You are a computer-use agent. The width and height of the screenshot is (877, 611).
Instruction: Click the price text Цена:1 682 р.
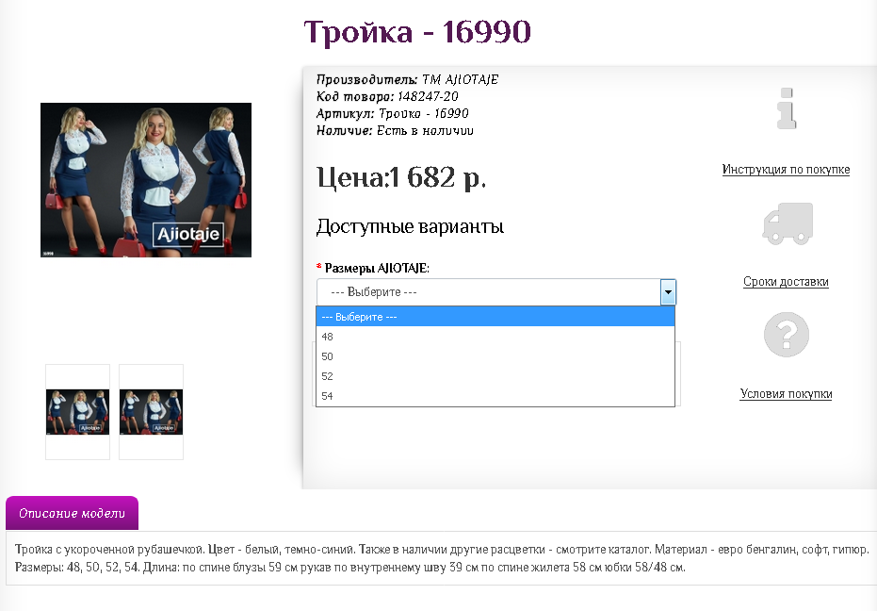(x=401, y=177)
